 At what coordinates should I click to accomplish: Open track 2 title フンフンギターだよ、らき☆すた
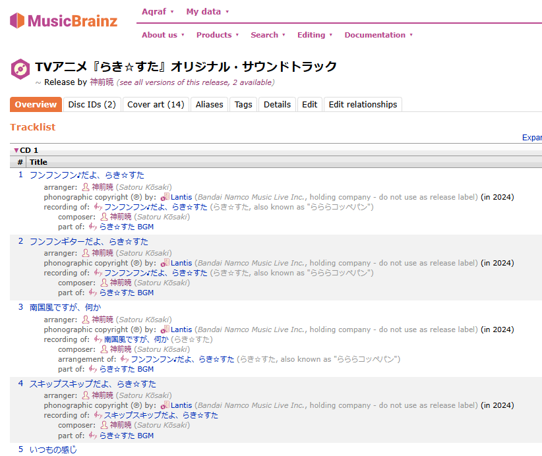click(89, 241)
